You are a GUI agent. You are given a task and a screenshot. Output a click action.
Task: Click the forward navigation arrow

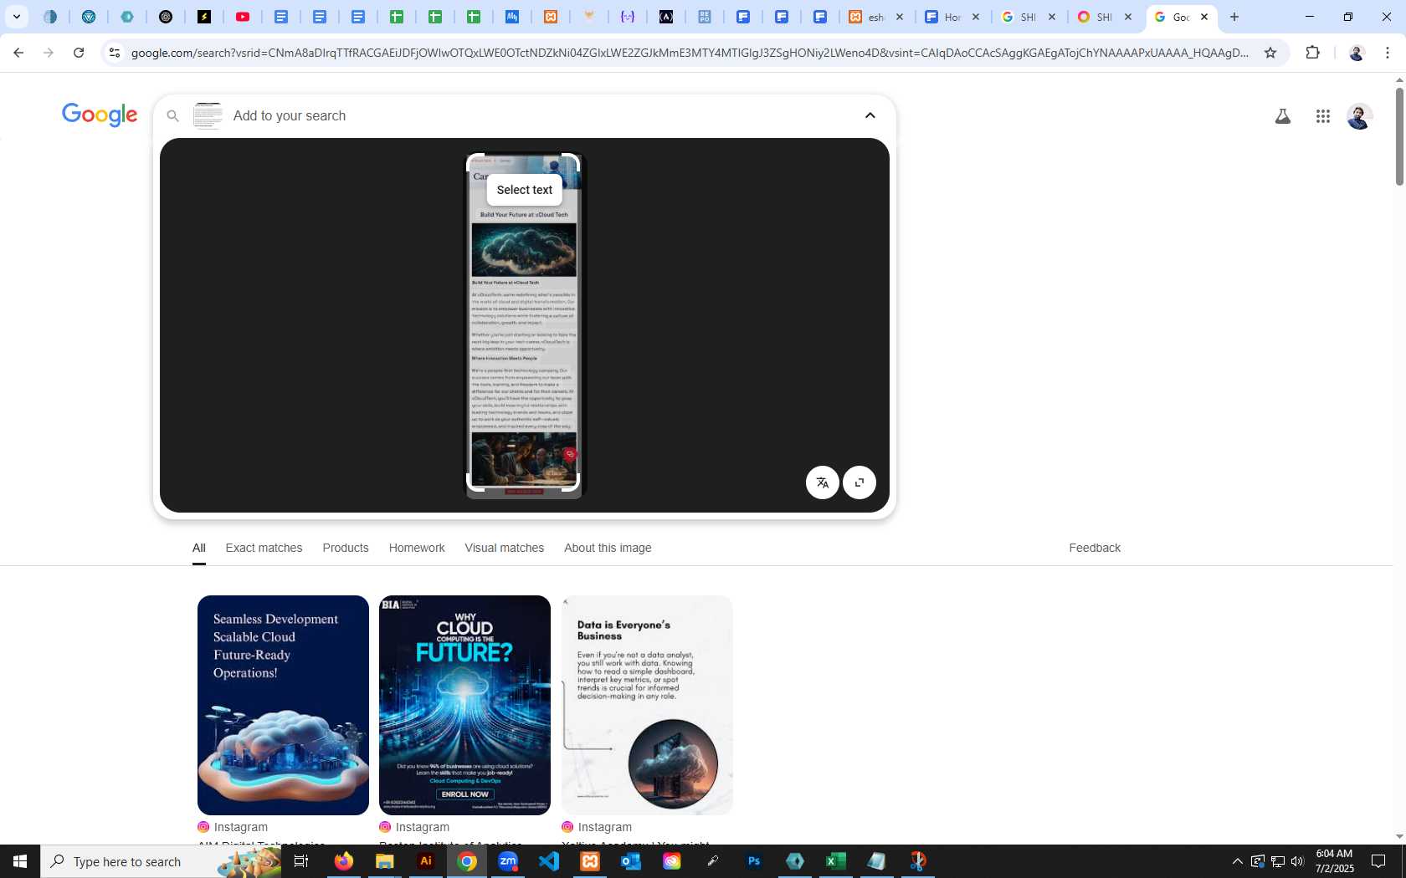(49, 53)
